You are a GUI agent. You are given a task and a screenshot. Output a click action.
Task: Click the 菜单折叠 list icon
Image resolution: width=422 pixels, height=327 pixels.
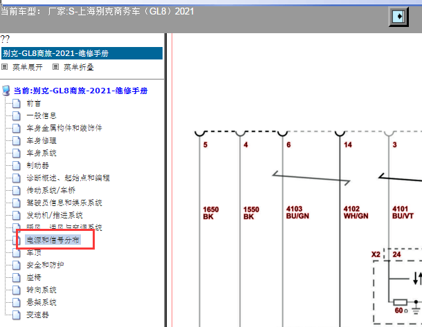click(x=55, y=66)
